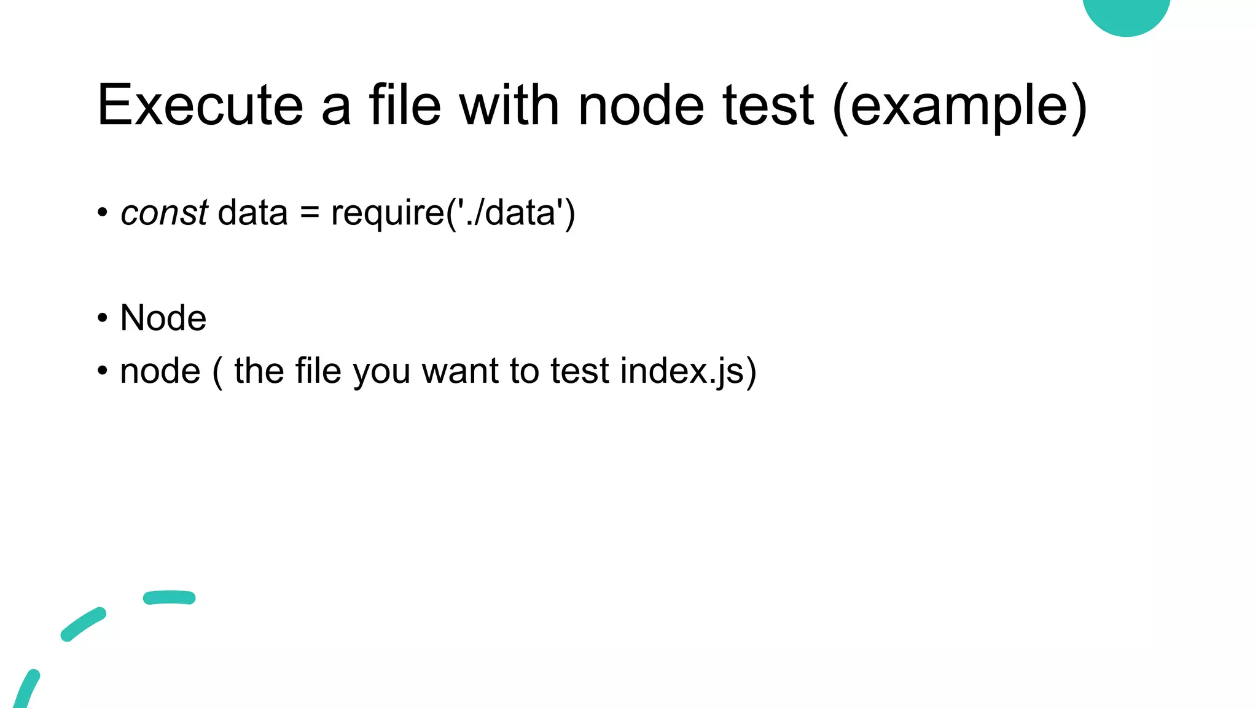Click the teal semicircle decoration at the top right

pyautogui.click(x=1126, y=15)
